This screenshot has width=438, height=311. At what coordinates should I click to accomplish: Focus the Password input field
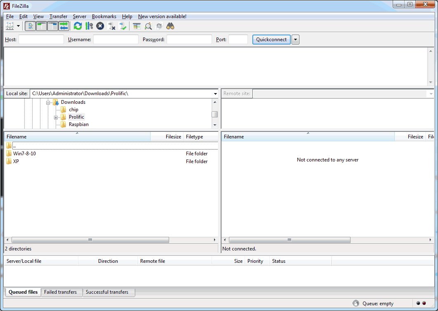[189, 40]
